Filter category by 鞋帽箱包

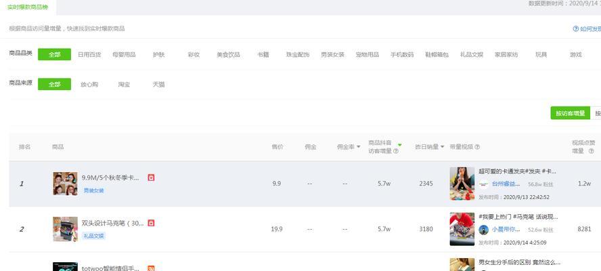(x=437, y=54)
